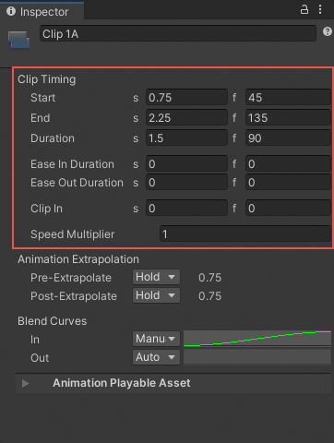Switch to the Inspector tab
The width and height of the screenshot is (334, 443).
point(42,11)
